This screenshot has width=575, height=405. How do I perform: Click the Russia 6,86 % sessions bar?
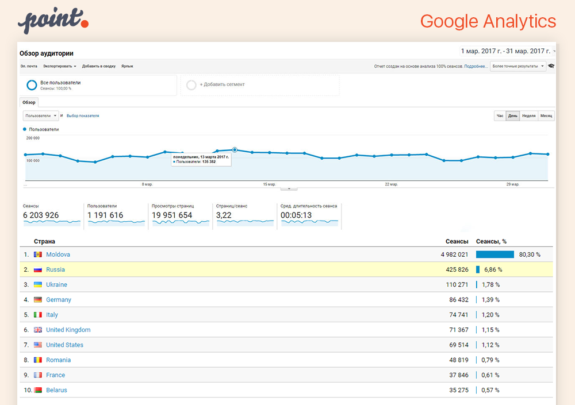click(478, 269)
